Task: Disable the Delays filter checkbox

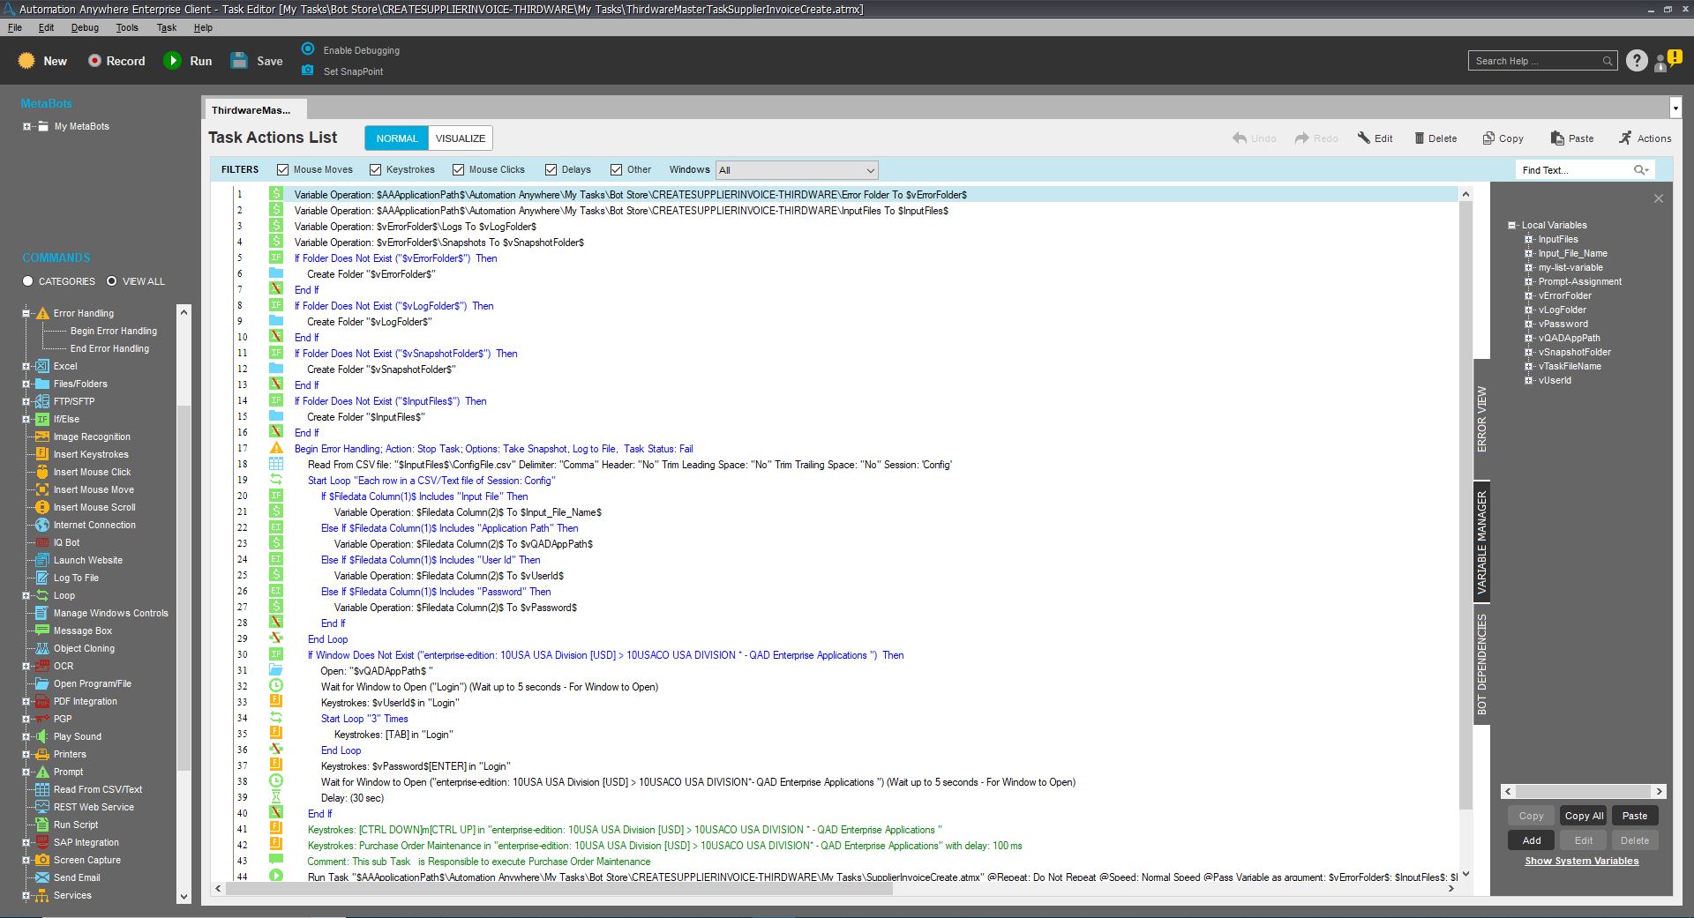Action: (x=551, y=169)
